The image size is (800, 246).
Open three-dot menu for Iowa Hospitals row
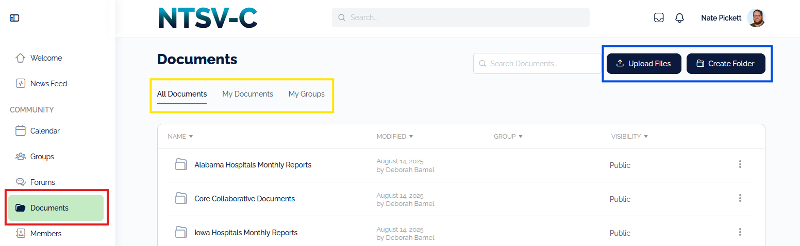(x=740, y=232)
